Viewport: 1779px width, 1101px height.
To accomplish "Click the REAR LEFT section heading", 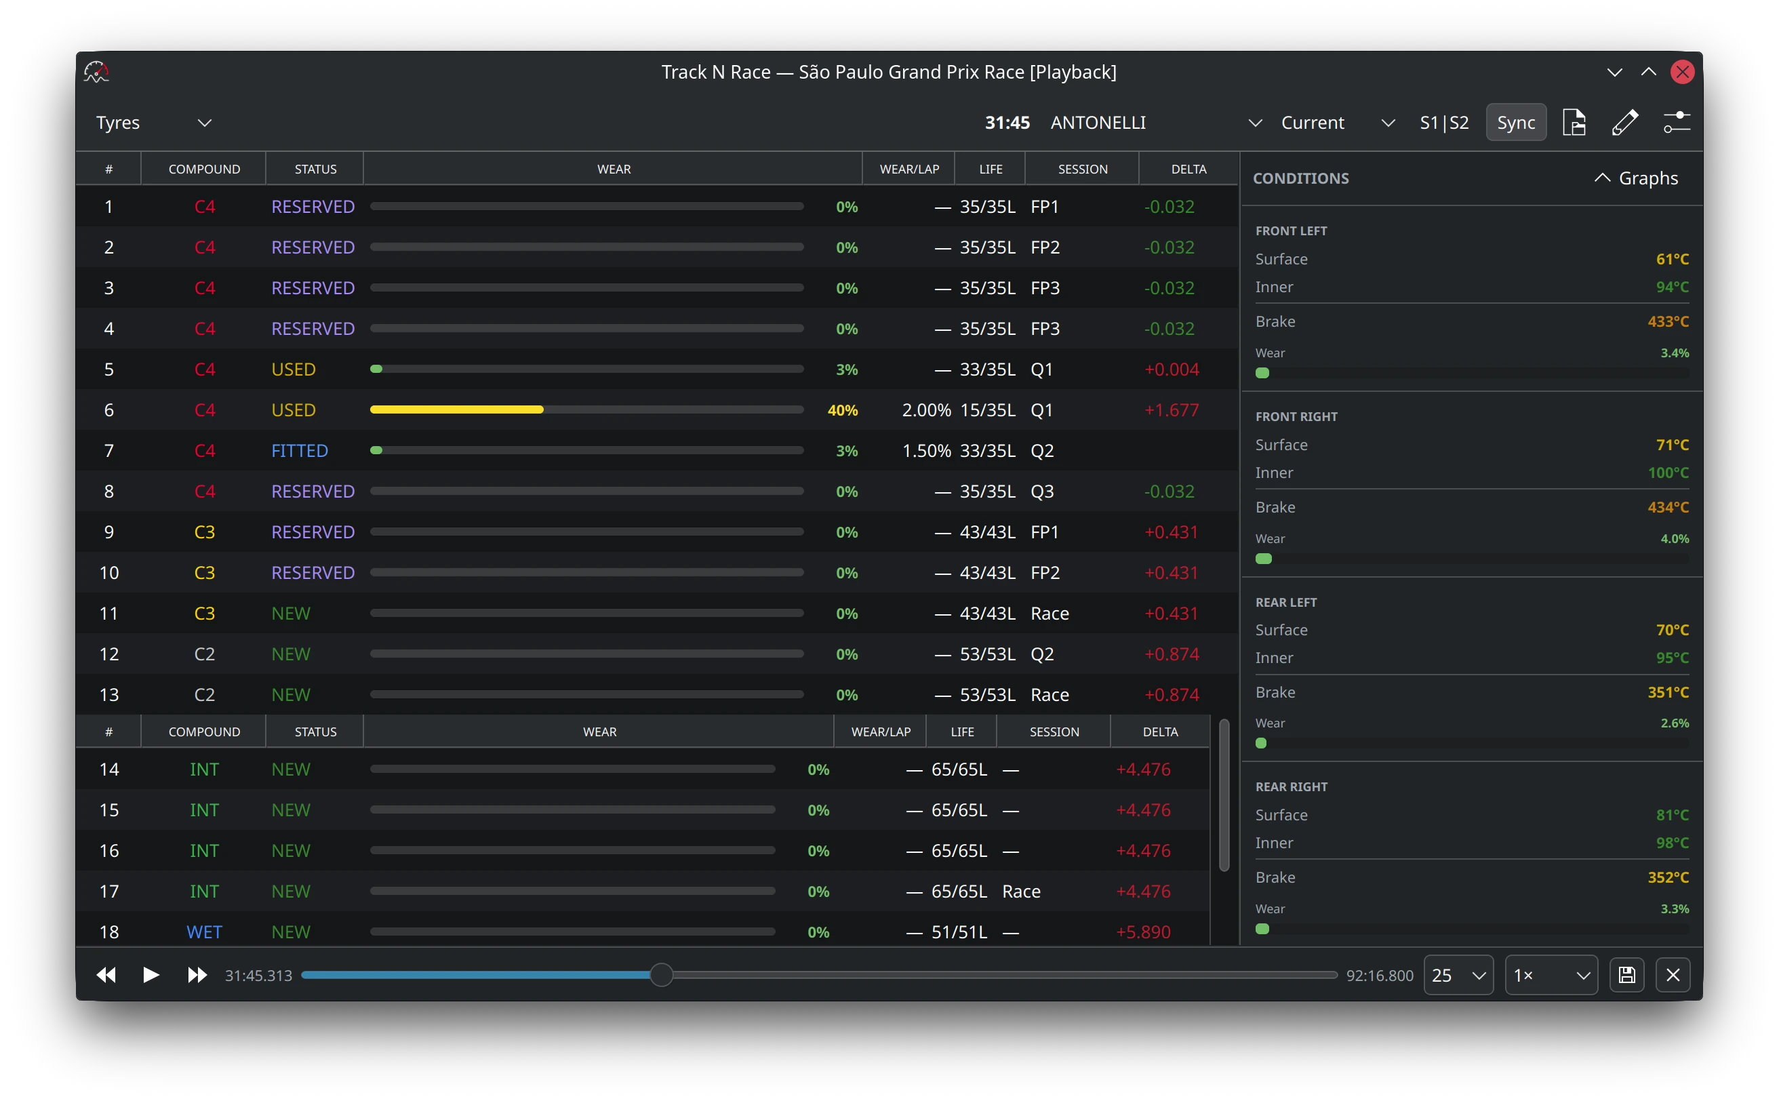I will (1285, 602).
